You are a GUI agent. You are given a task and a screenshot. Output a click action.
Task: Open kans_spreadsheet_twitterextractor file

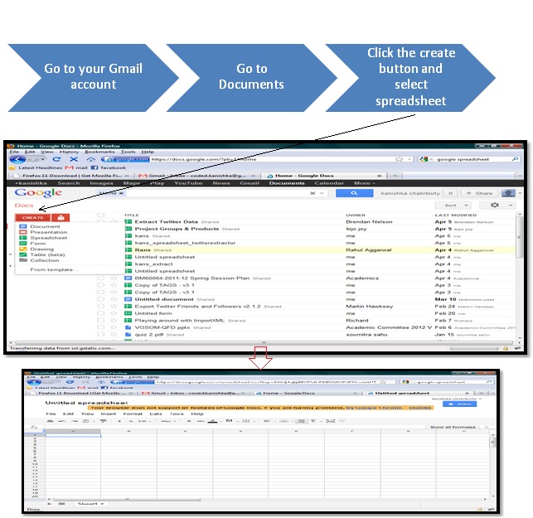point(185,243)
